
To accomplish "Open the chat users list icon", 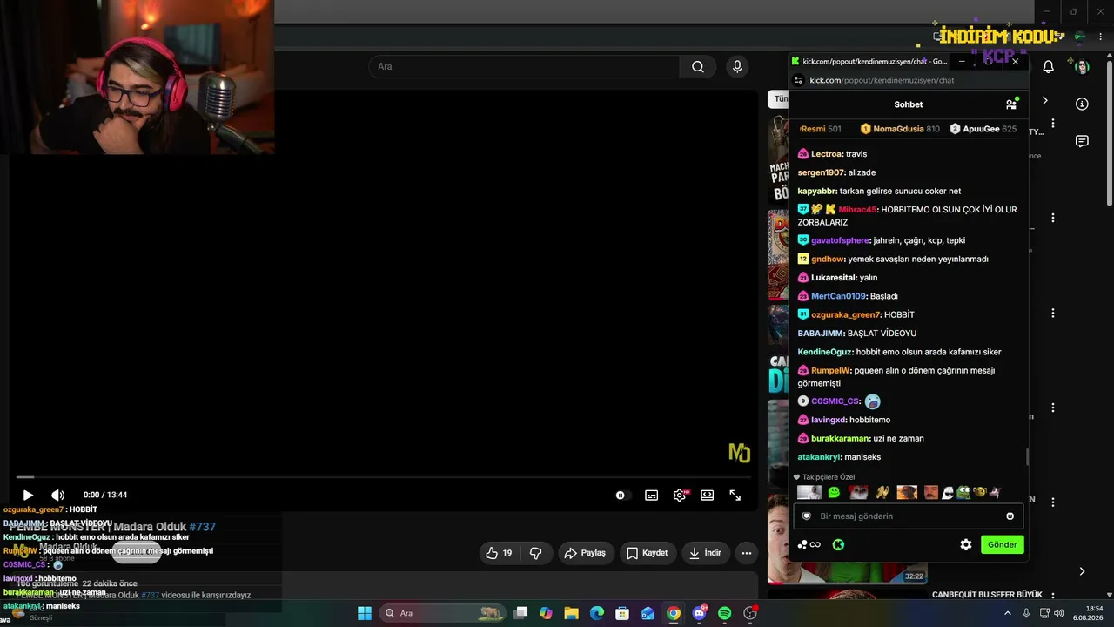I will click(1010, 104).
